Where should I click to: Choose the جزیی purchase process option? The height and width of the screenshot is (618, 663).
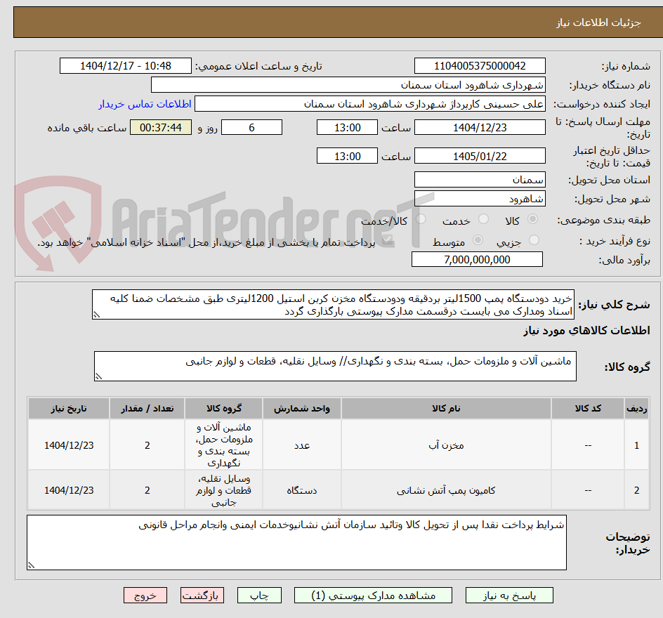534,240
